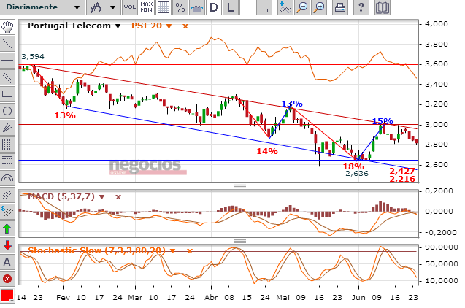This screenshot has height=308, width=465.
Task: Enable the crosshair cursor
Action: point(247,7)
